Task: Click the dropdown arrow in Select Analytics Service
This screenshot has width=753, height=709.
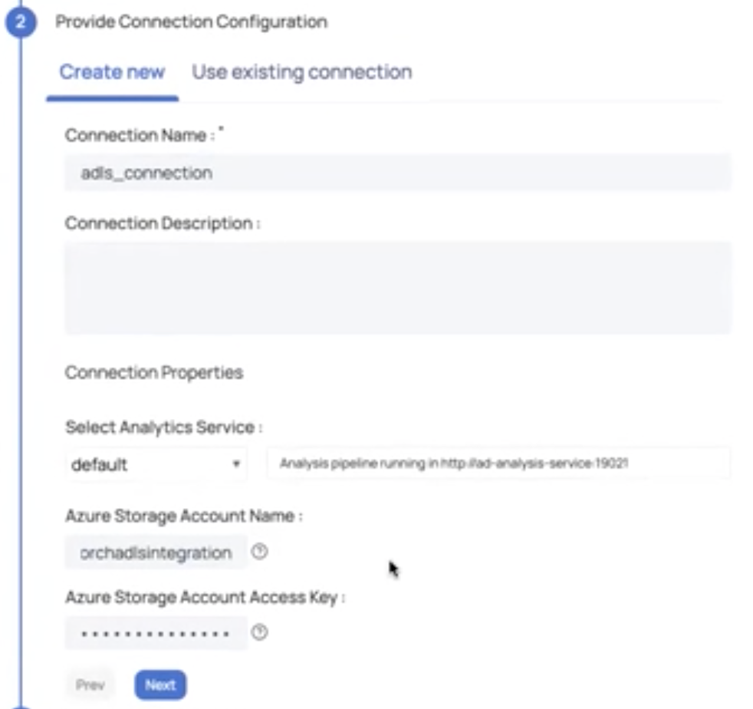Action: click(238, 461)
